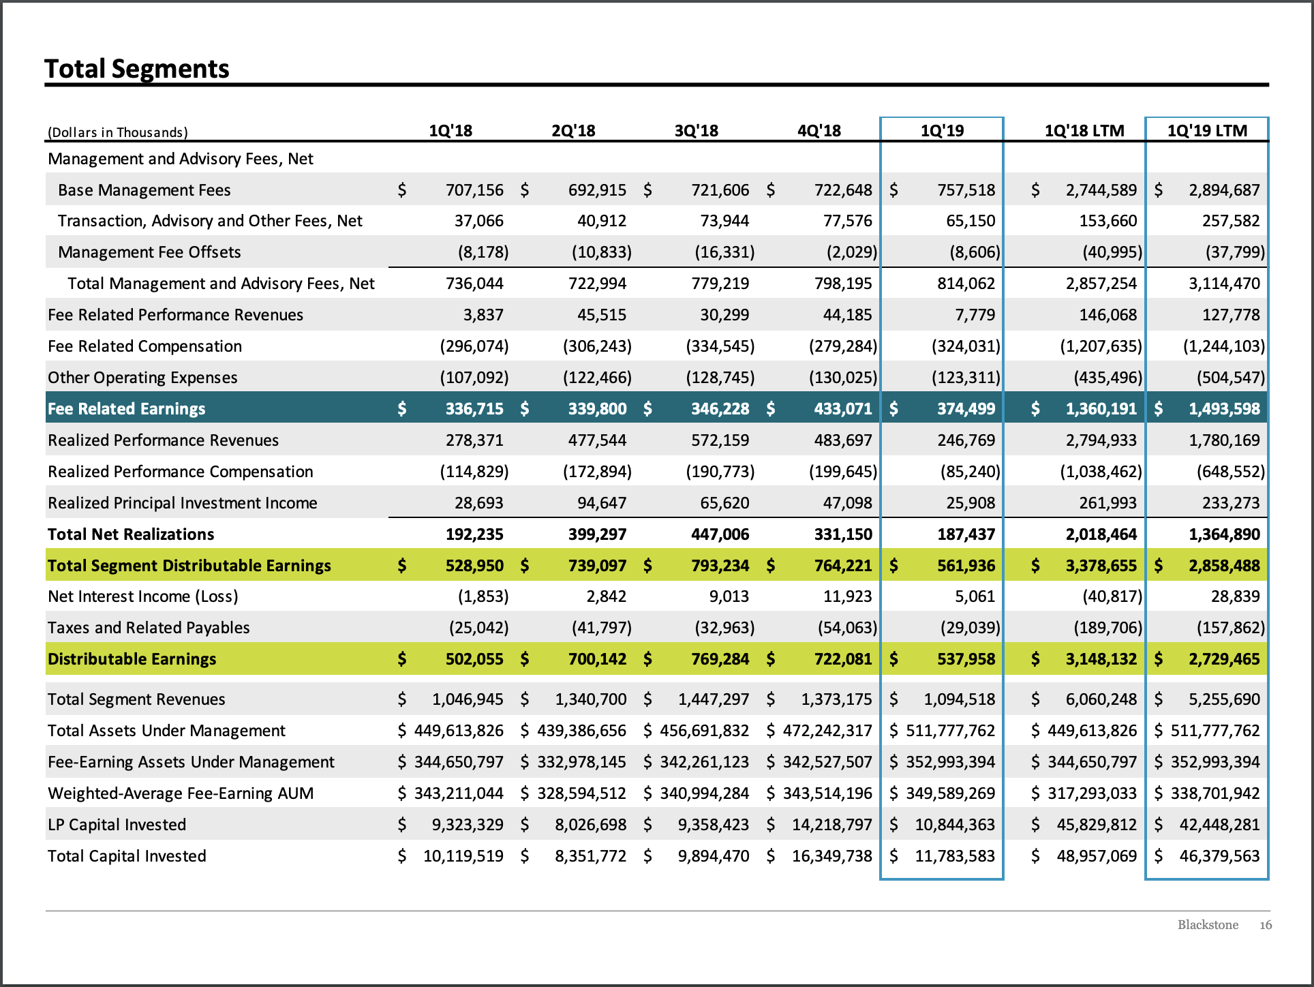Select the Total Net Realizations row label
The width and height of the screenshot is (1314, 987).
click(x=131, y=534)
